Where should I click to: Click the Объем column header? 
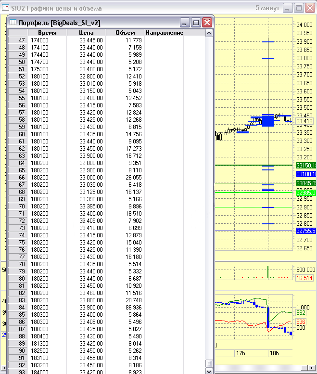125,32
